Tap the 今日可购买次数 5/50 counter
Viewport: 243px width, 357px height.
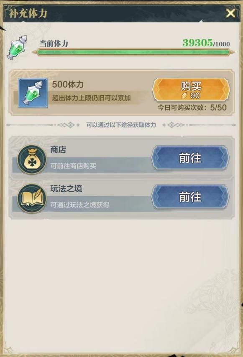(192, 107)
